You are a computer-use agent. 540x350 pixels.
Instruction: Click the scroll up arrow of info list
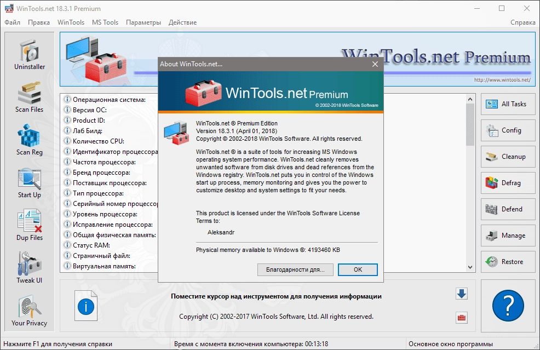(x=470, y=99)
